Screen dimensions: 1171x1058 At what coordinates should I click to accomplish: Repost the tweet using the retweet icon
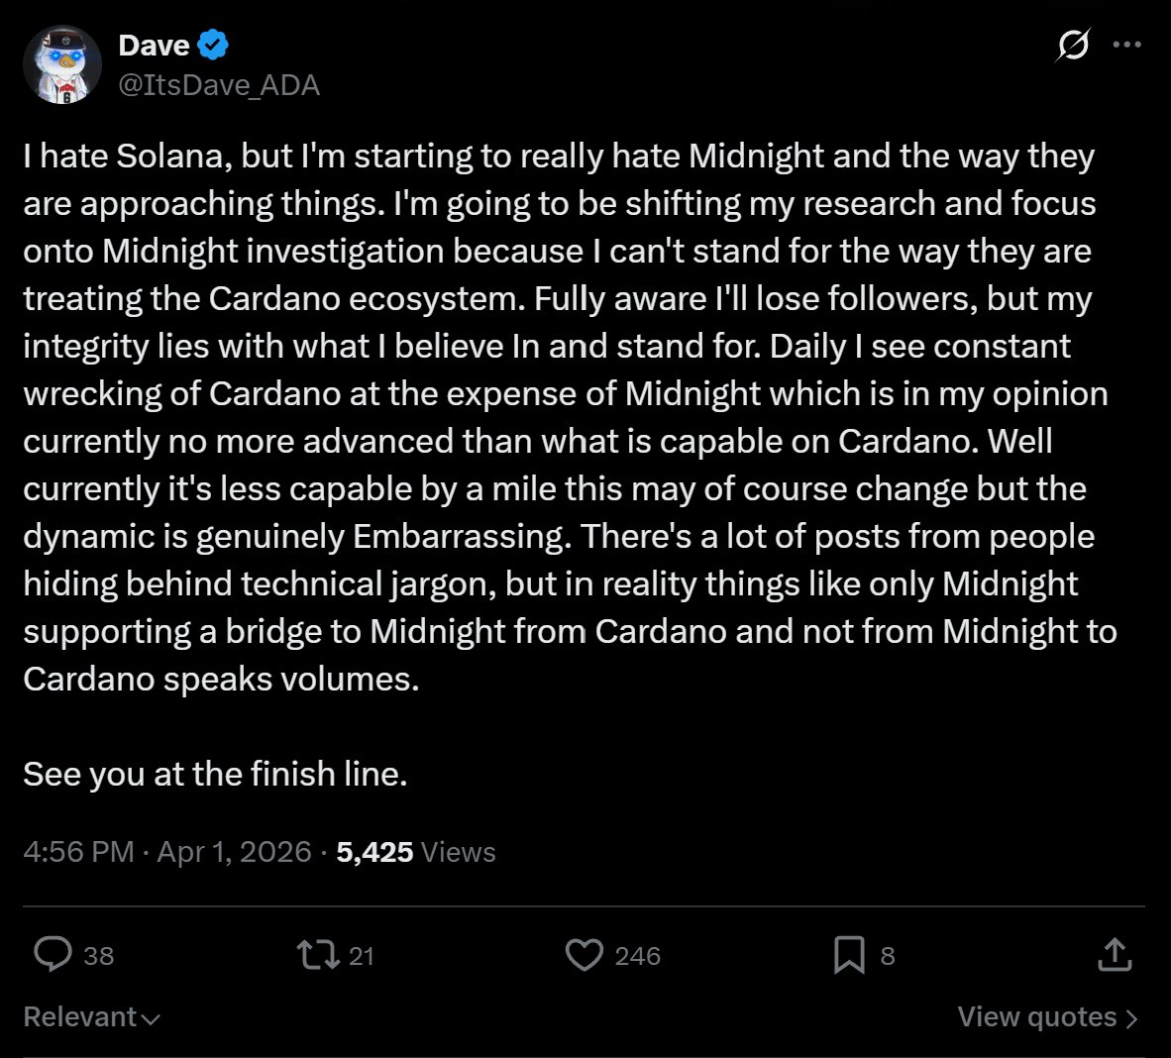318,954
